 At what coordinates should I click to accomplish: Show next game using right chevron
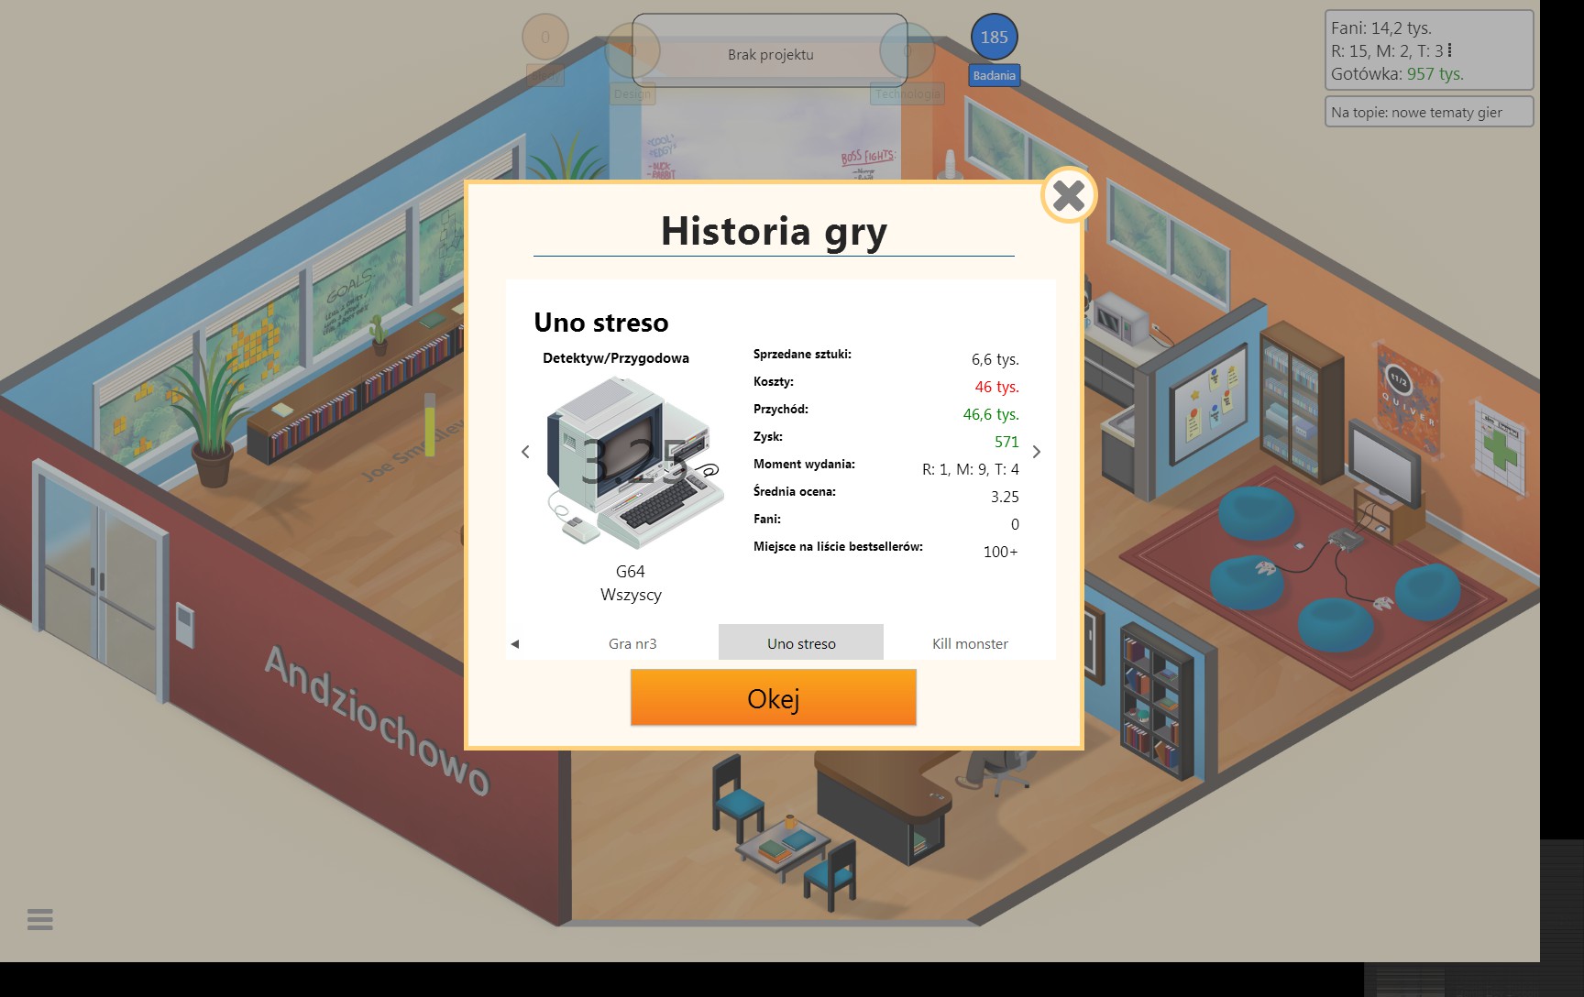coord(1037,452)
